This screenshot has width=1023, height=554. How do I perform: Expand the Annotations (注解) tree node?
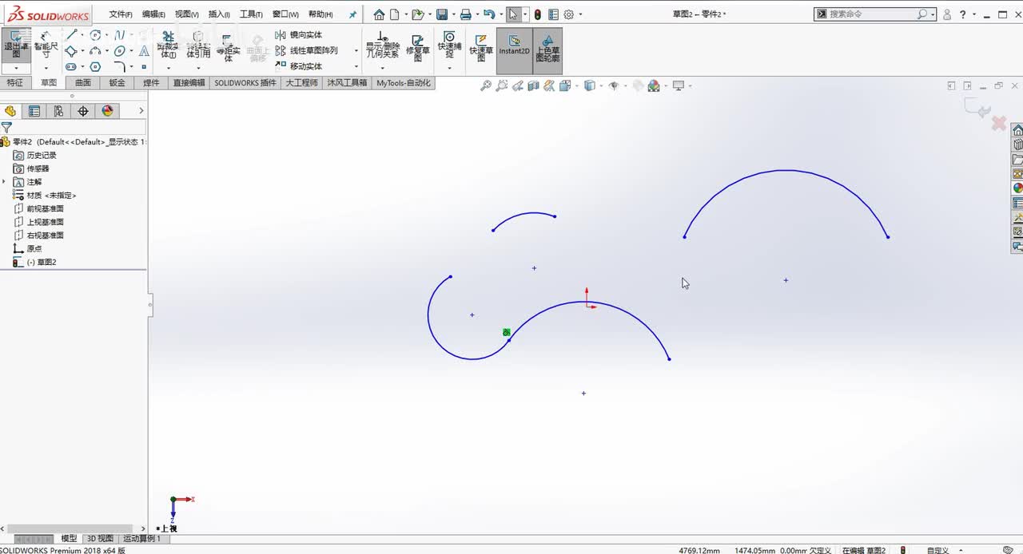point(4,182)
